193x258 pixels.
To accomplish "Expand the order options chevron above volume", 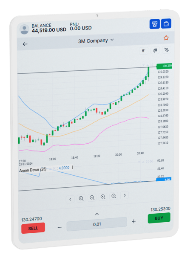I will tap(97, 214).
